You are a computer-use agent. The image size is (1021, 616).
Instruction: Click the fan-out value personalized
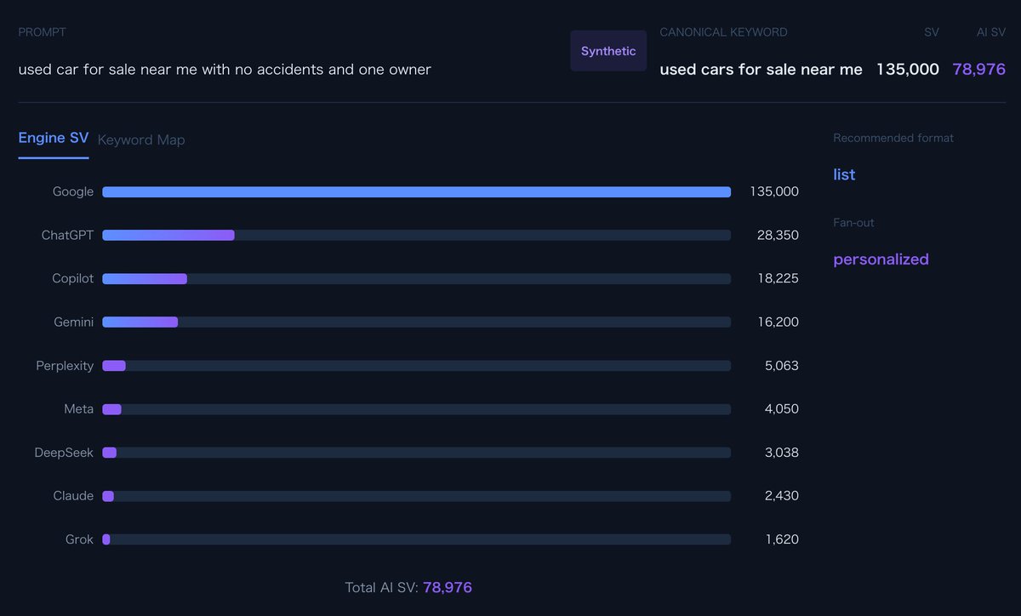pyautogui.click(x=881, y=260)
